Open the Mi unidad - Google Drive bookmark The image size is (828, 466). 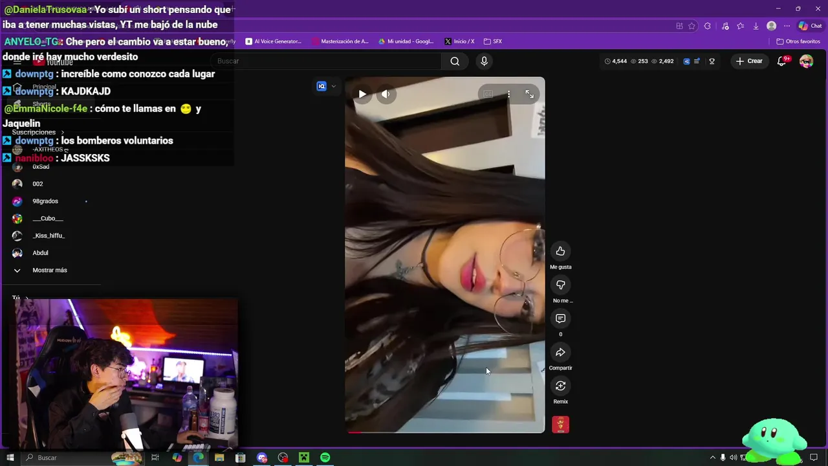point(406,41)
